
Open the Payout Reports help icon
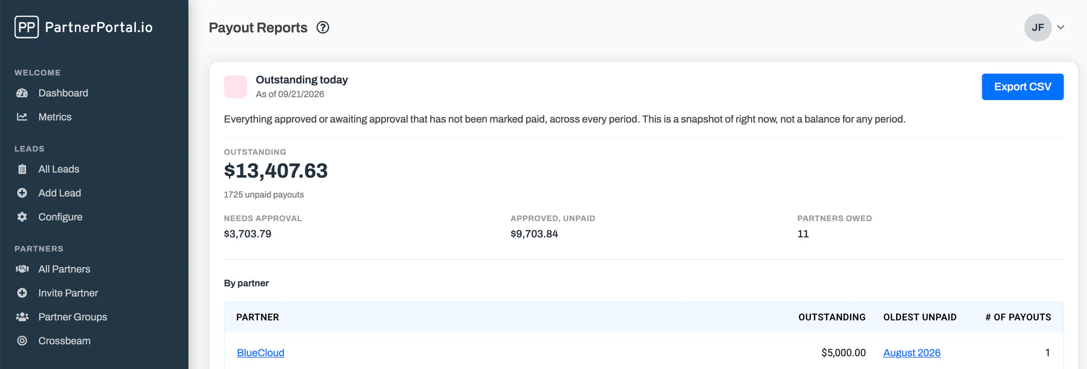323,27
